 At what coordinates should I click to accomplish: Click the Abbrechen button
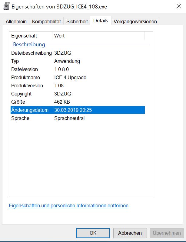pyautogui.click(x=130, y=233)
